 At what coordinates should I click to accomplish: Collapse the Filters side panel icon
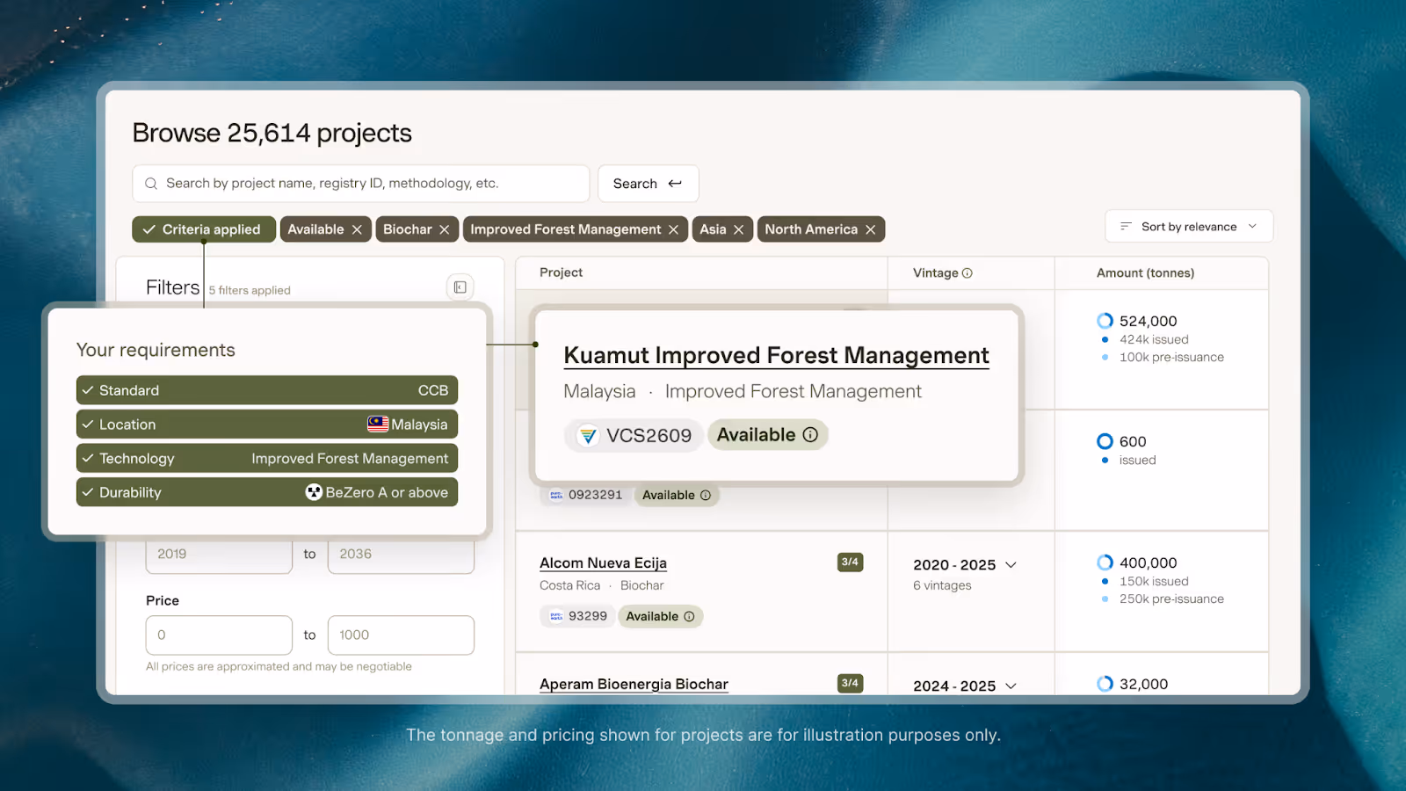click(x=460, y=287)
